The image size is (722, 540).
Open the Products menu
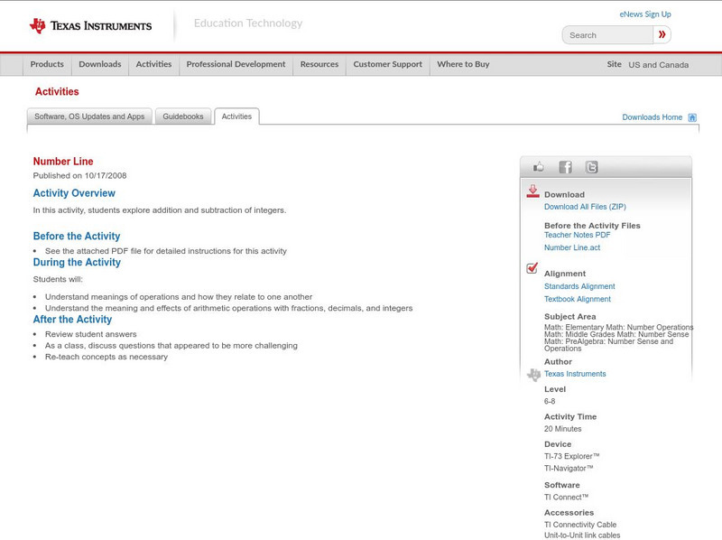pyautogui.click(x=47, y=65)
